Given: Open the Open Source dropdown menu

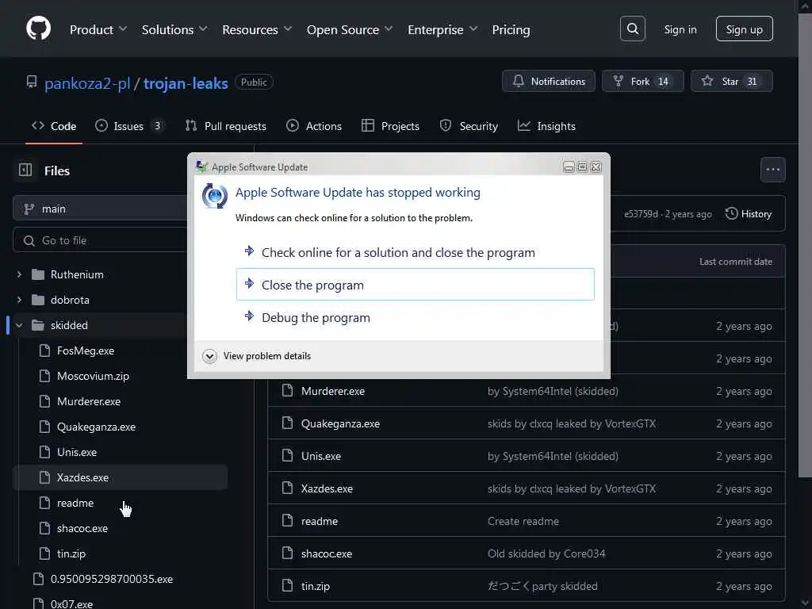Looking at the screenshot, I should point(350,29).
